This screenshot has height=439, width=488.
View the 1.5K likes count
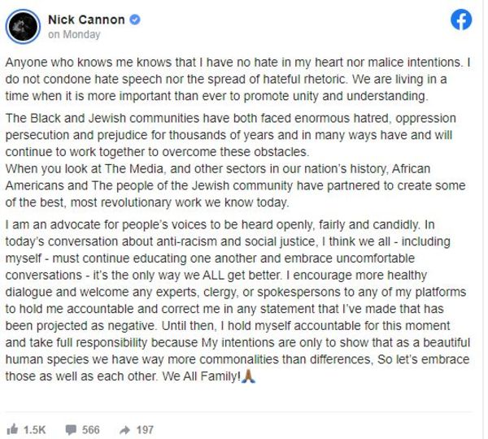click(34, 430)
